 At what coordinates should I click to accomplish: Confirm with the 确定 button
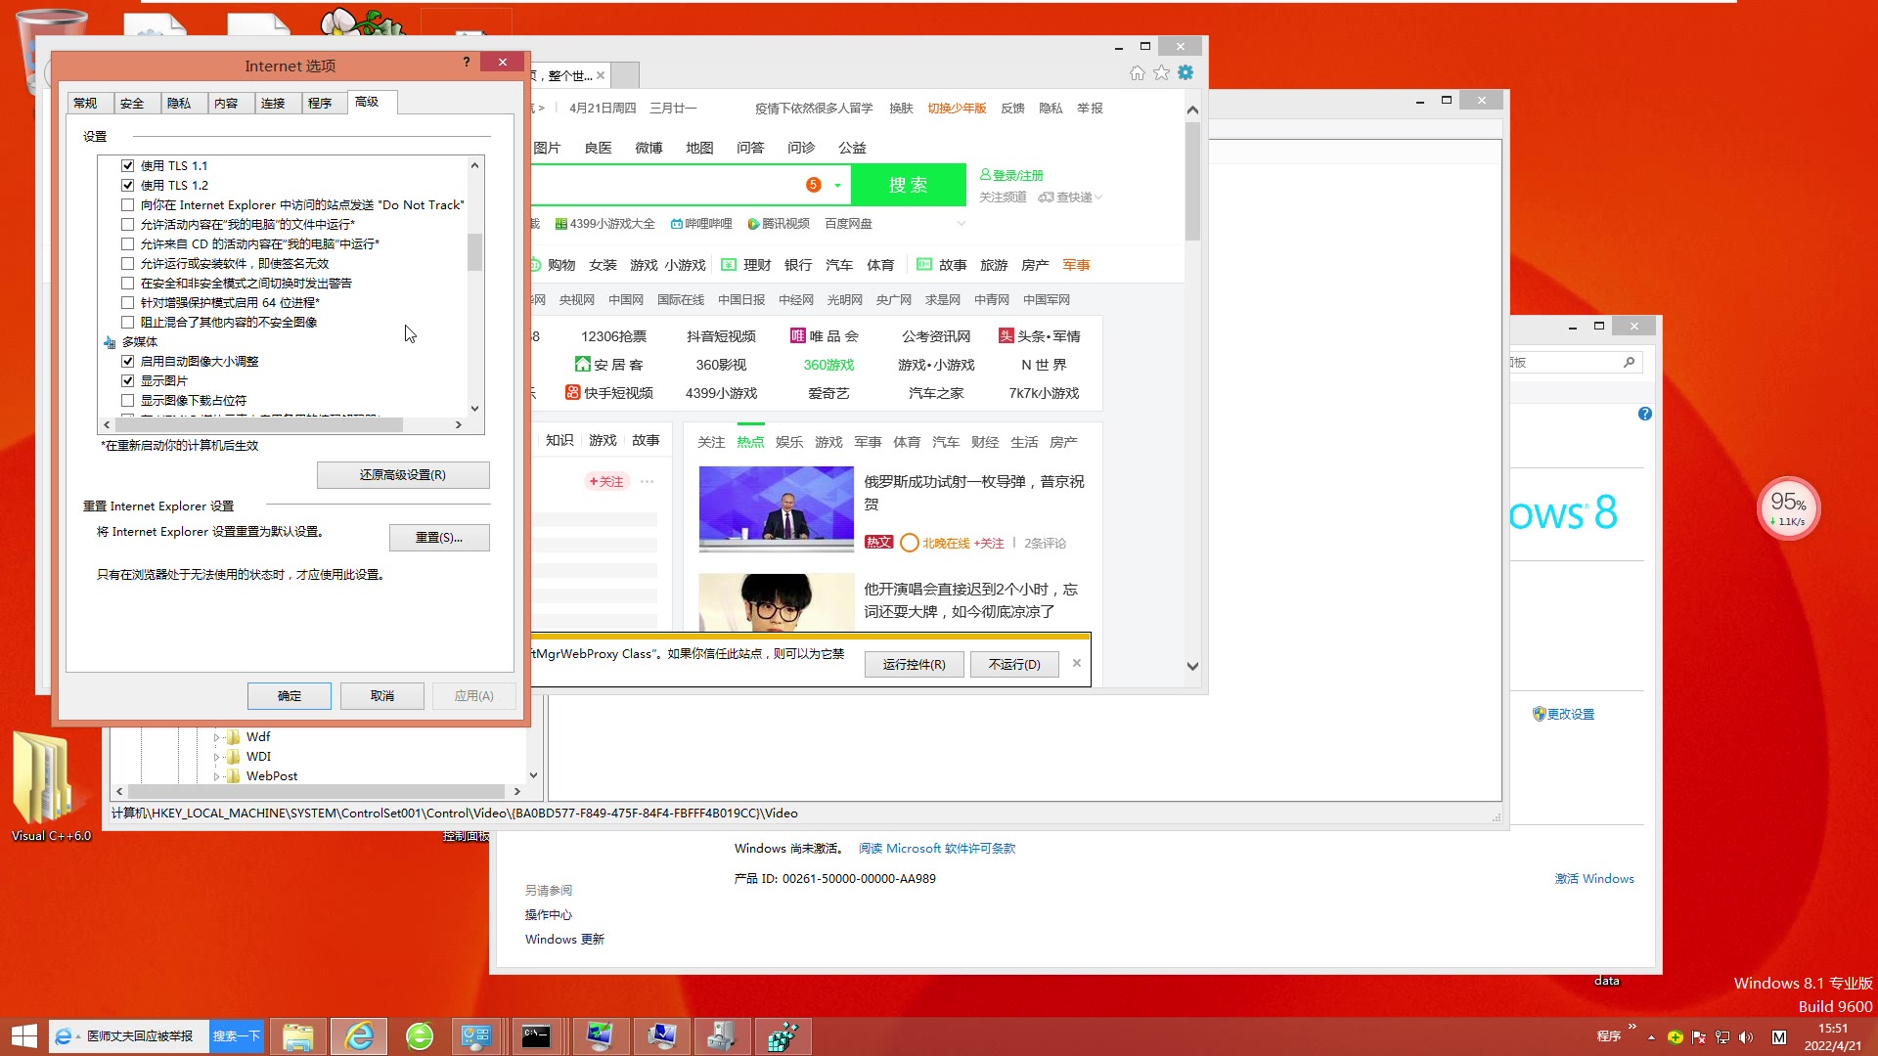point(290,696)
